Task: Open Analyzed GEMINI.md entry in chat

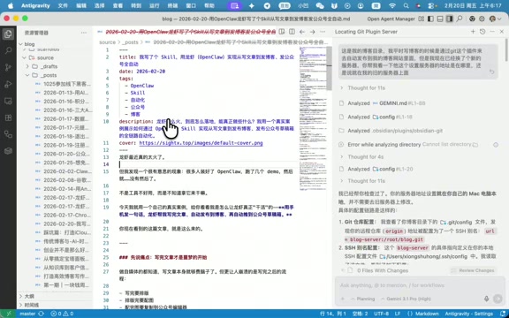Action: click(382, 103)
